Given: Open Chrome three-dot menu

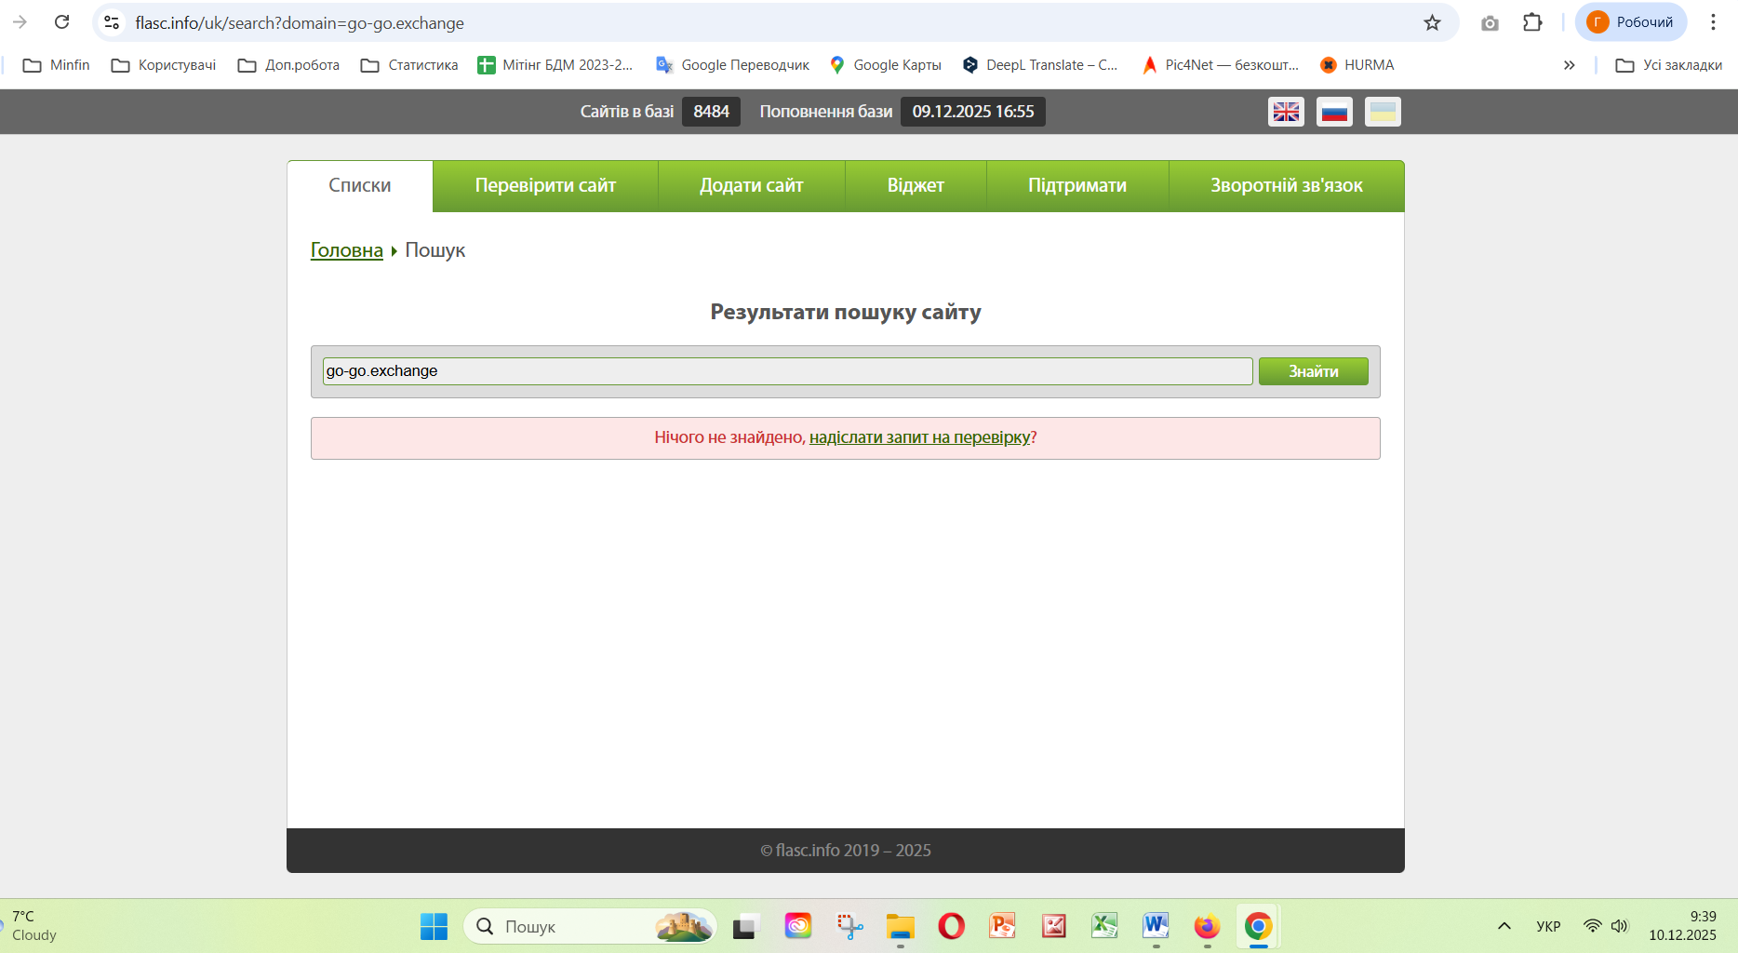Looking at the screenshot, I should [x=1713, y=22].
